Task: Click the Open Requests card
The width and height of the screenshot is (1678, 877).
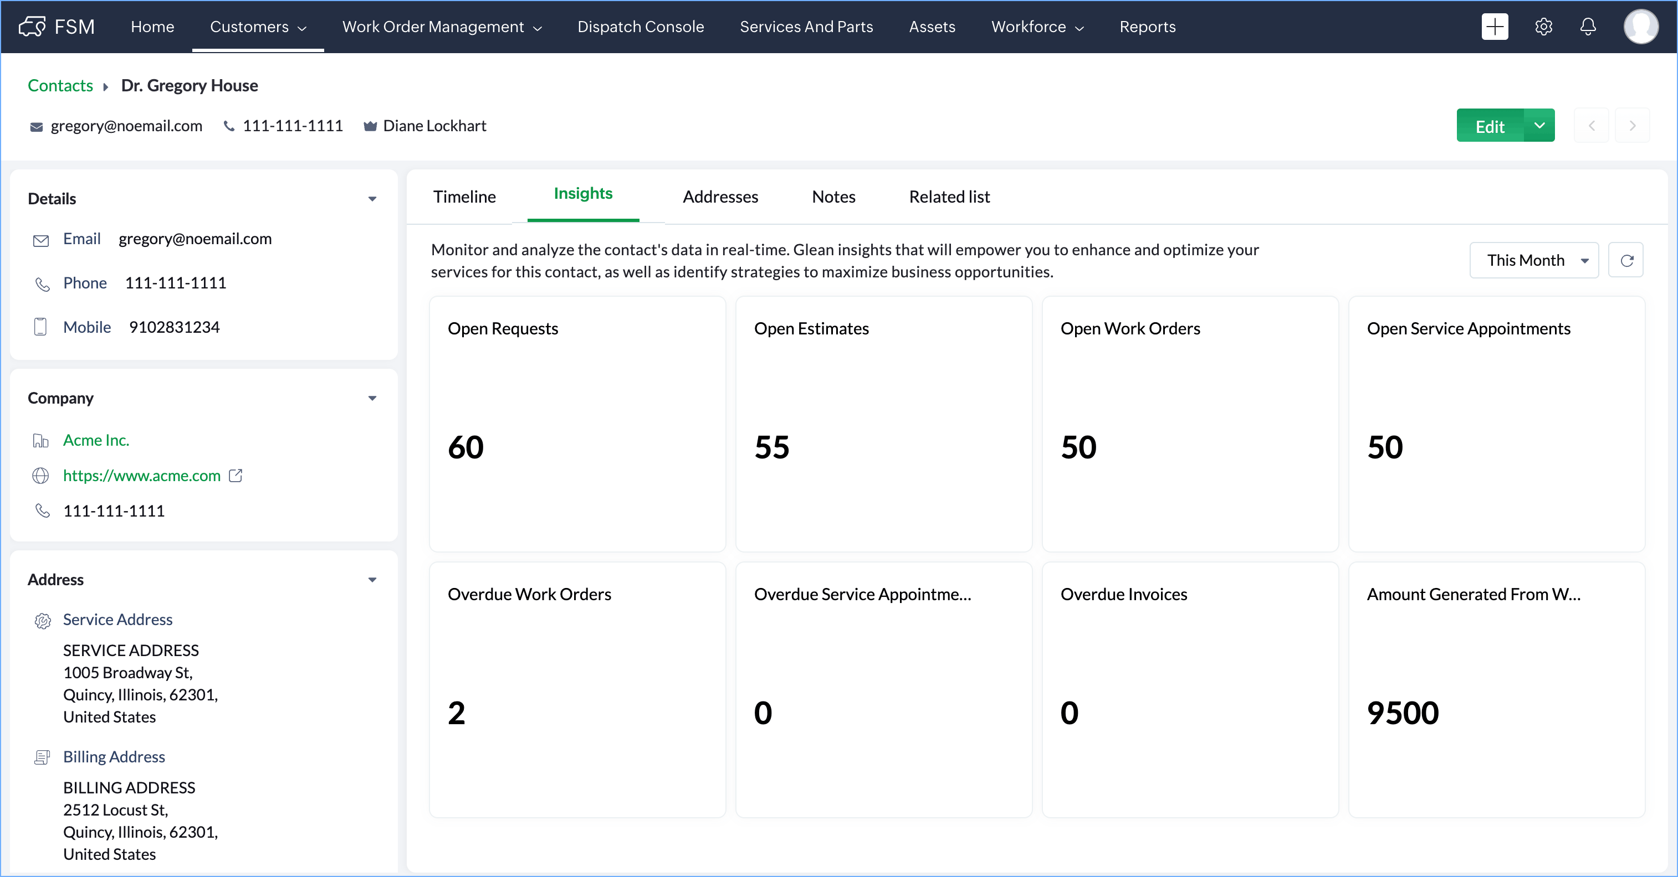Action: [577, 424]
